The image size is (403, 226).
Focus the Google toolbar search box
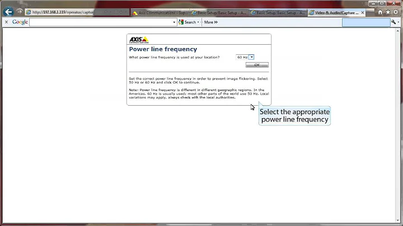point(101,22)
